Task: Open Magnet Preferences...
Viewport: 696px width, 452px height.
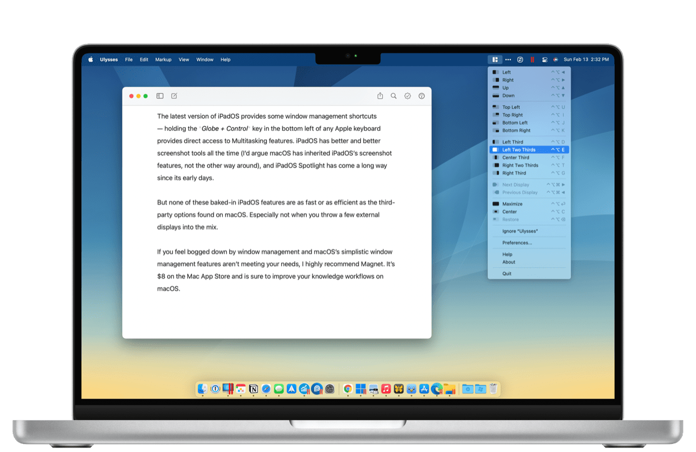Action: (529, 243)
